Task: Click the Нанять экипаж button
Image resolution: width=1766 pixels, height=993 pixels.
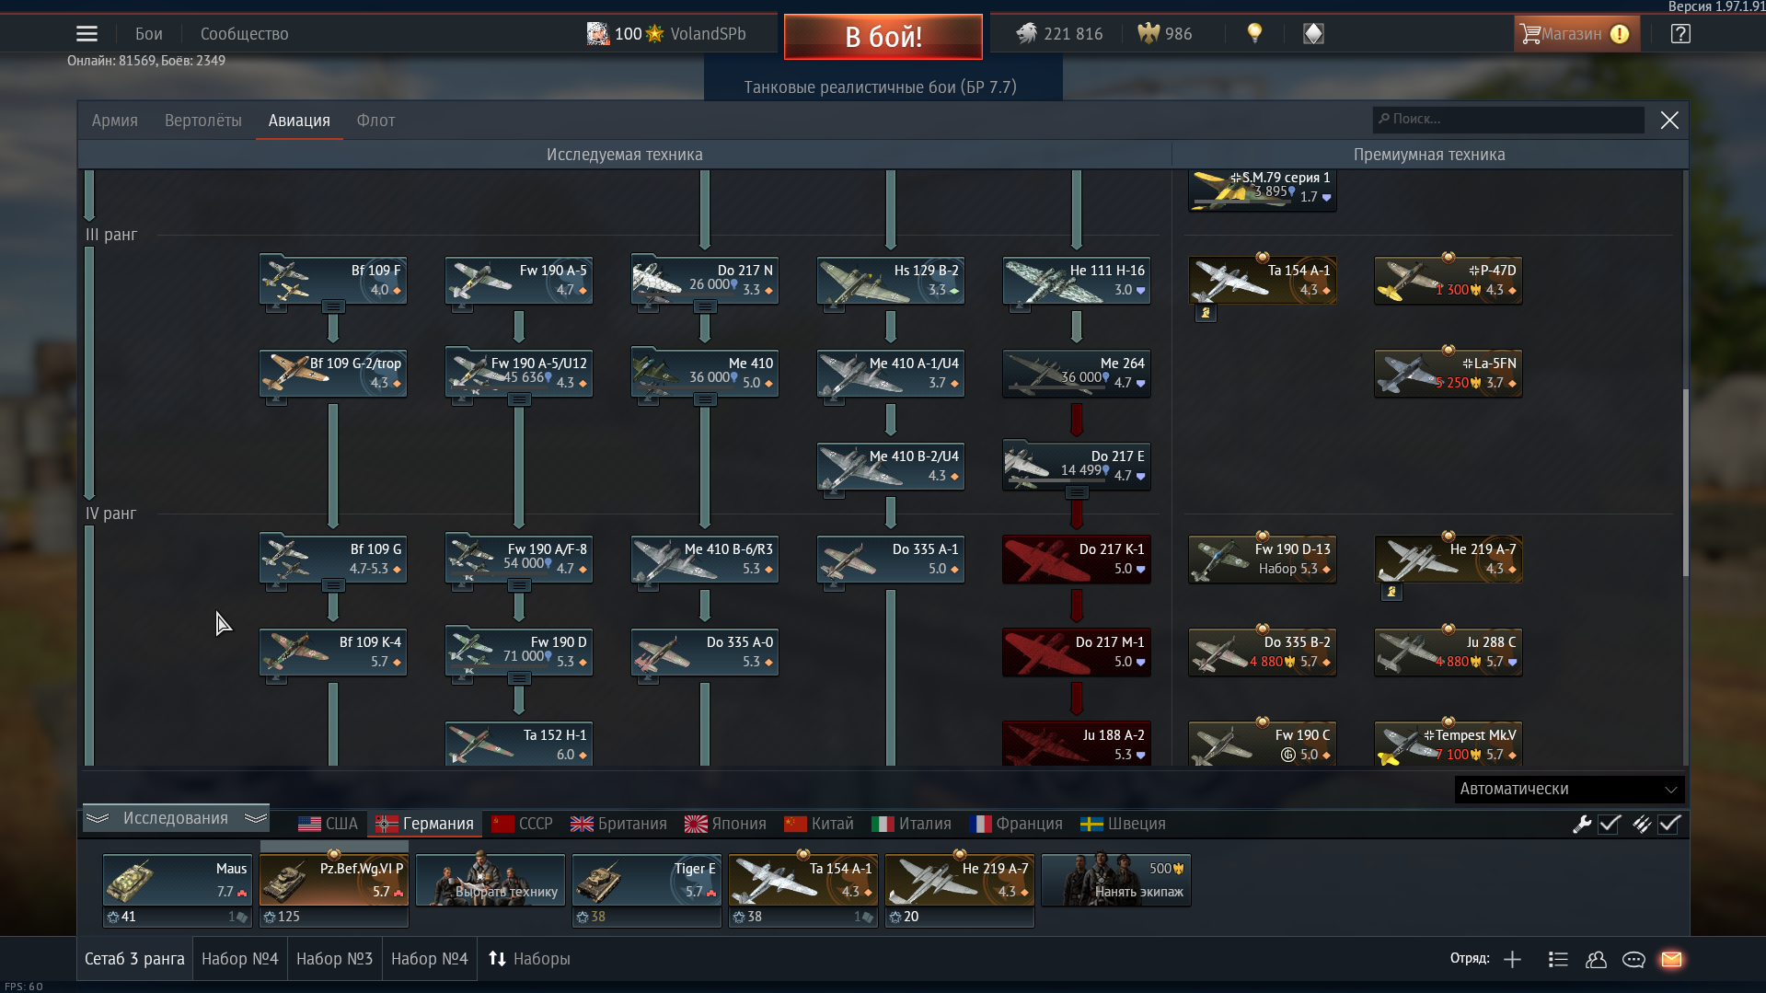Action: click(1116, 880)
